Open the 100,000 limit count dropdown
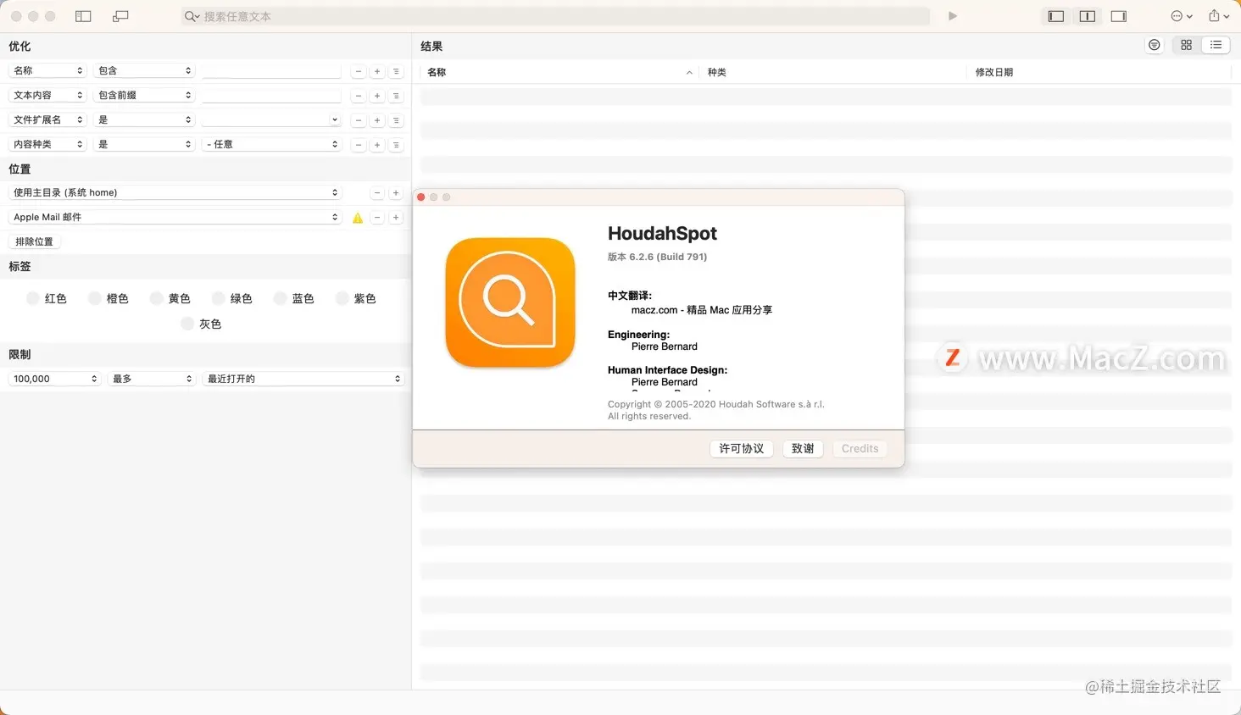1241x715 pixels. [x=54, y=379]
